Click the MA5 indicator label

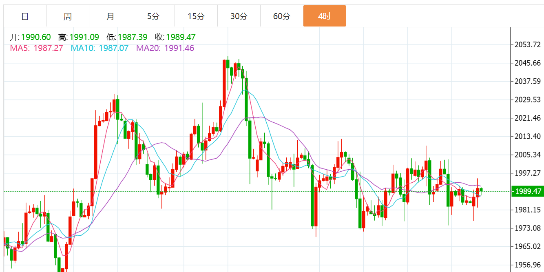click(36, 48)
